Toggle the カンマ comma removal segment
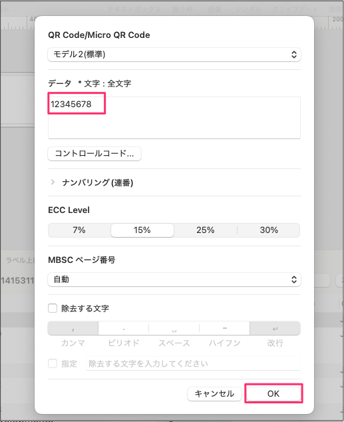This screenshot has height=422, width=344. coord(73,328)
